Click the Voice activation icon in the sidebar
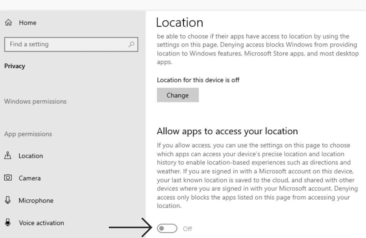 coord(8,223)
